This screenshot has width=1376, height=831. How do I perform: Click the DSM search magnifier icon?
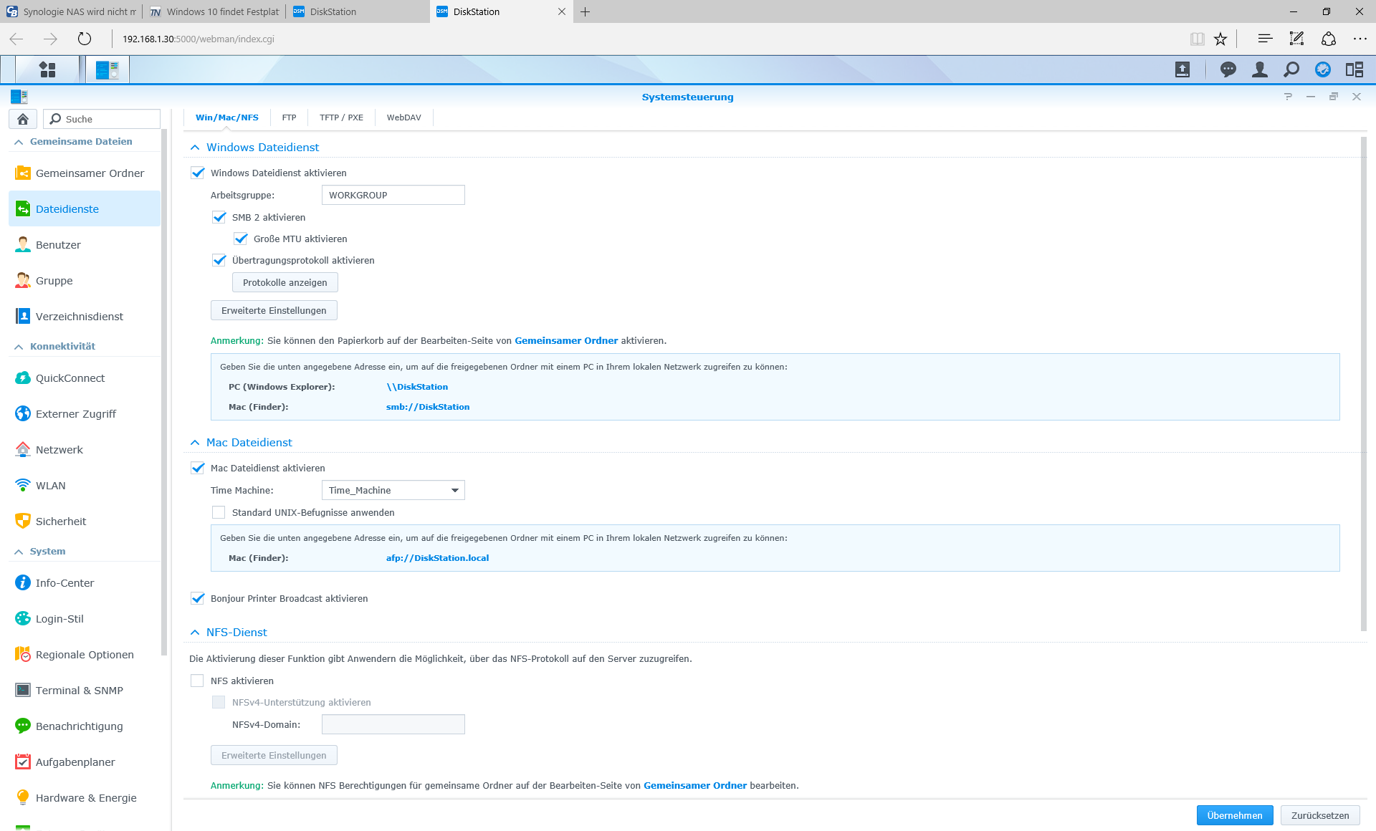click(1291, 69)
